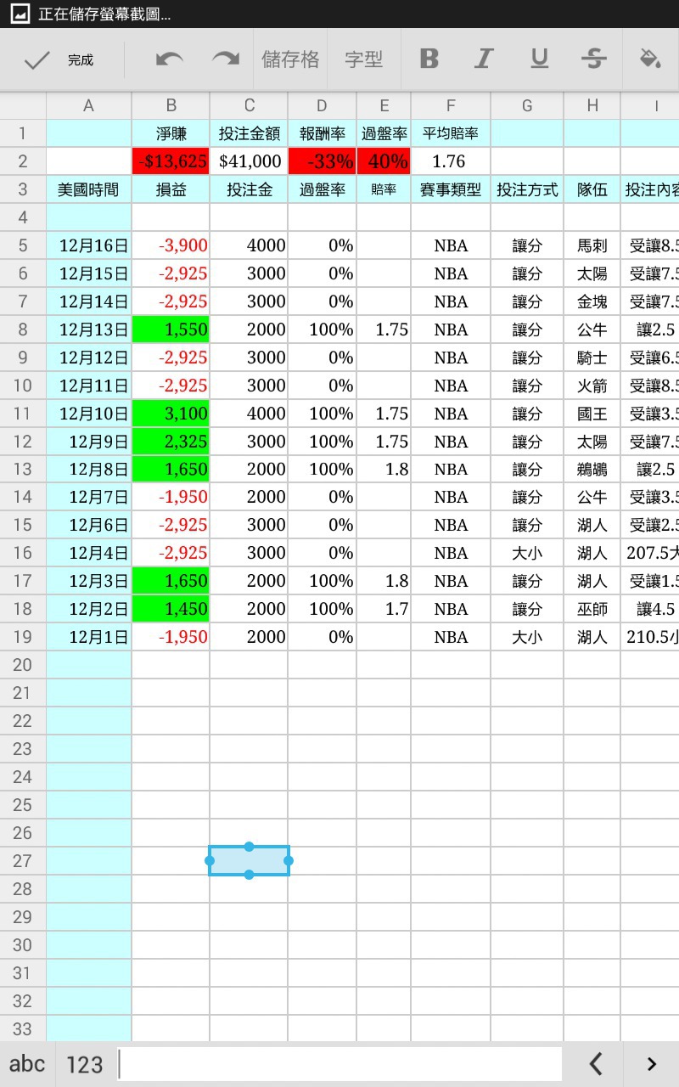Viewport: 679px width, 1087px height.
Task: Open the 字型 font tab
Action: (x=363, y=59)
